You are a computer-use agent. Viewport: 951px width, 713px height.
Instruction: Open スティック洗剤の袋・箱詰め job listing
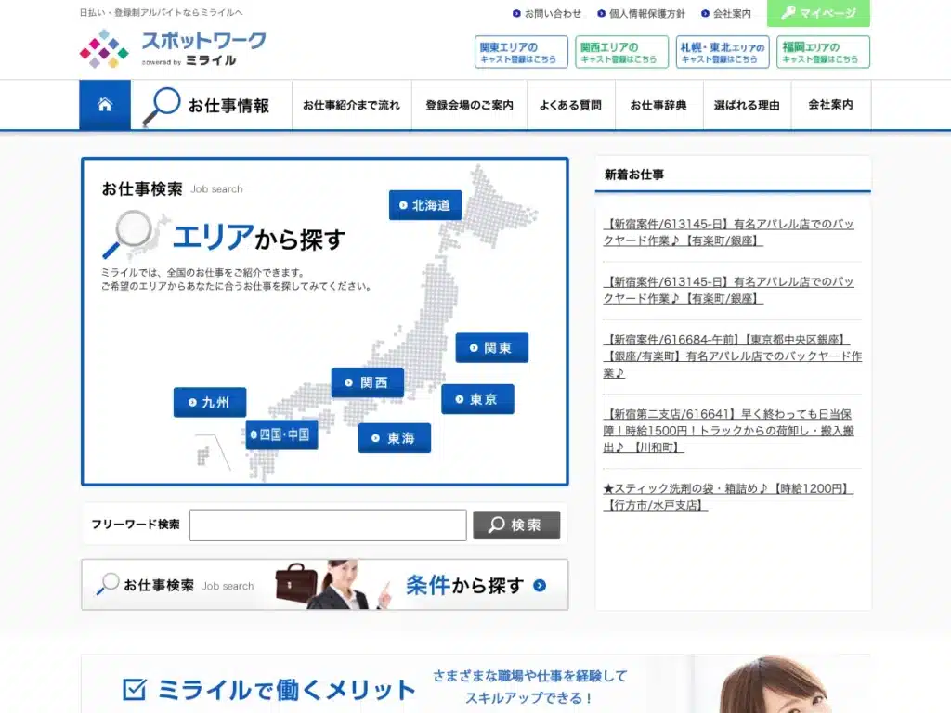728,497
